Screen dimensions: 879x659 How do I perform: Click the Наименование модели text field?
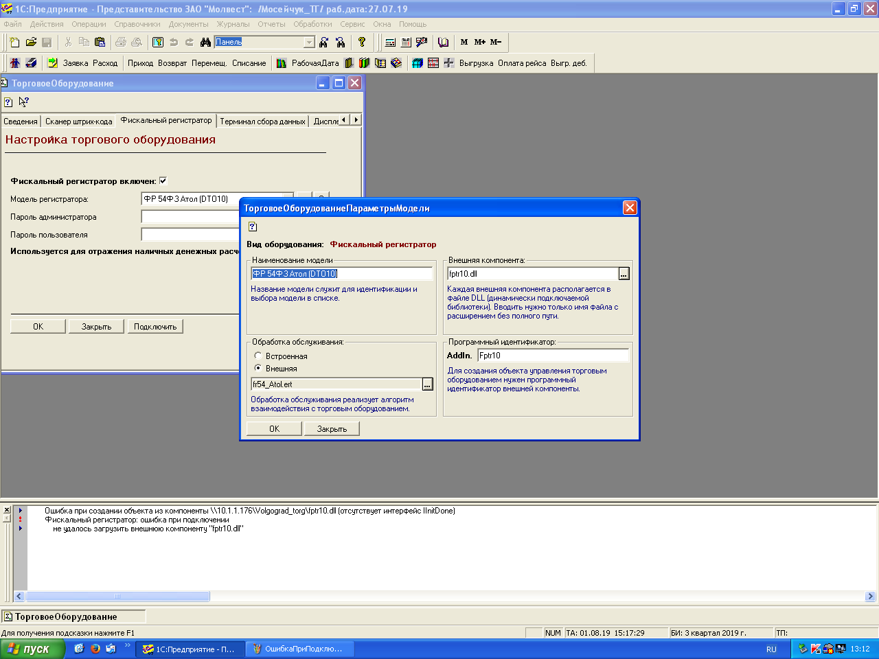coord(342,274)
